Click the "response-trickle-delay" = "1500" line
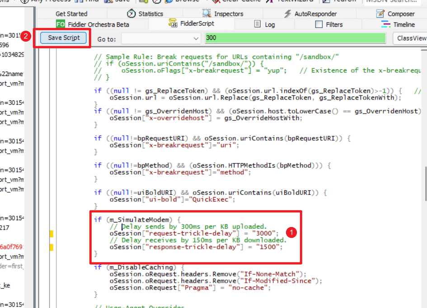The height and width of the screenshot is (308, 427). [x=196, y=247]
